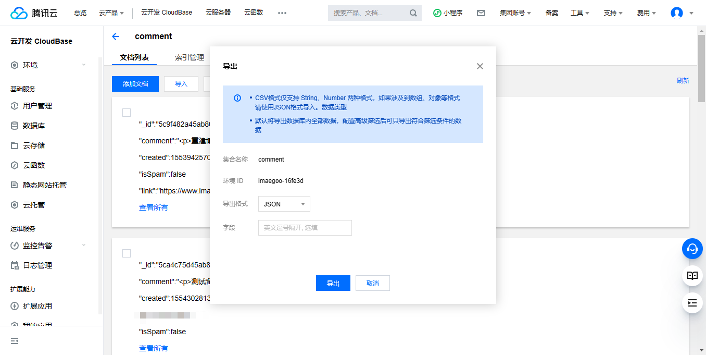Viewport: 706px width, 355px height.
Task: Select checkbox of second document
Action: pyautogui.click(x=127, y=253)
